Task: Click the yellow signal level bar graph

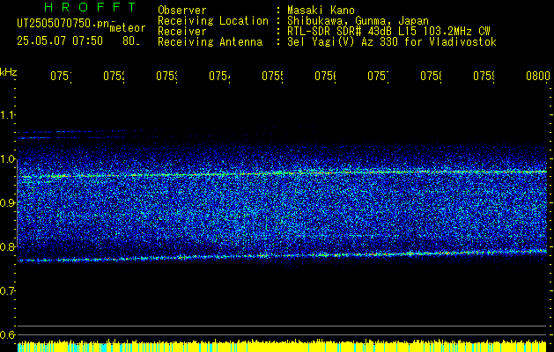Action: pos(282,346)
